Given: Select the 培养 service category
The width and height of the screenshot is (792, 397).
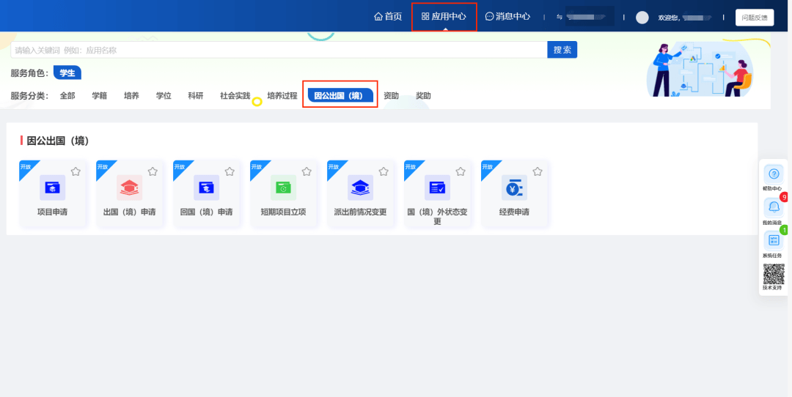Looking at the screenshot, I should click(131, 96).
